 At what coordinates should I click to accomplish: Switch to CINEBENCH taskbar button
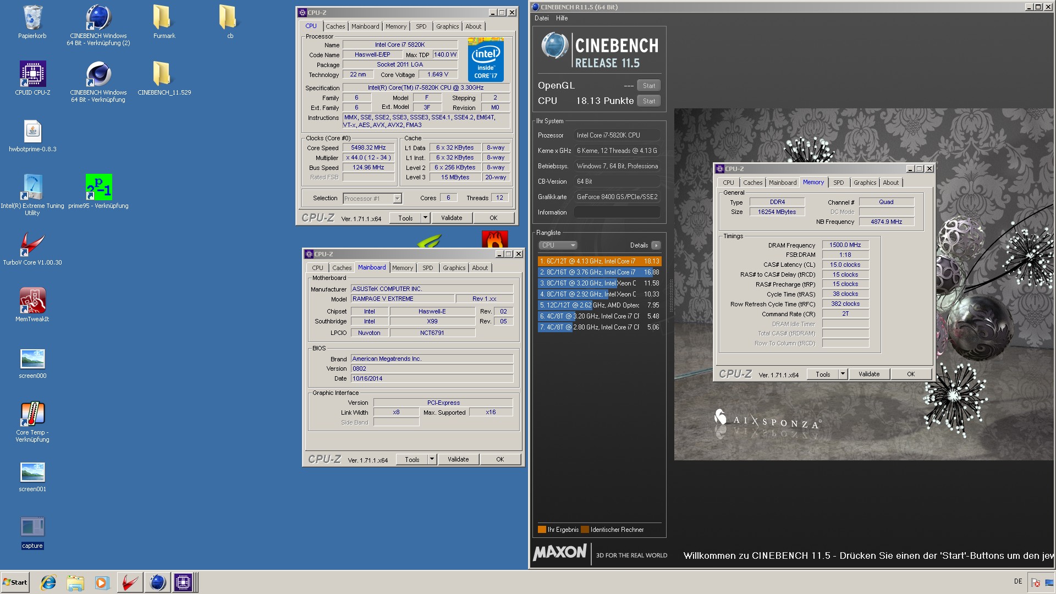tap(157, 582)
